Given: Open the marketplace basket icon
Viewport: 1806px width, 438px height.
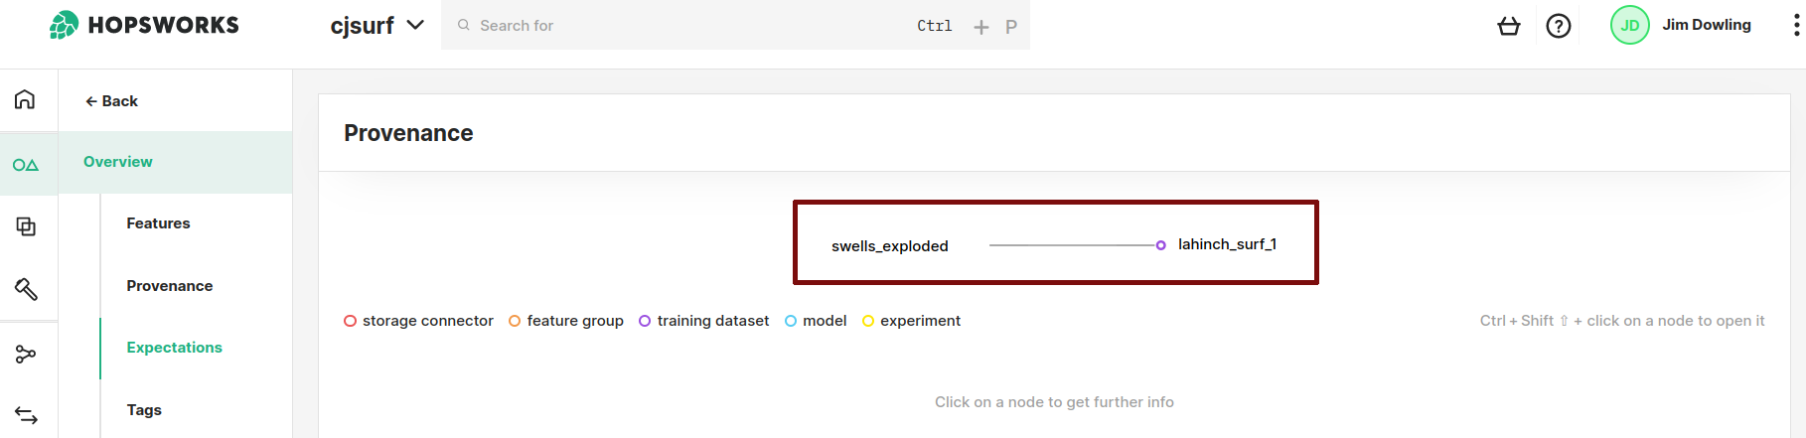Looking at the screenshot, I should [x=1508, y=26].
